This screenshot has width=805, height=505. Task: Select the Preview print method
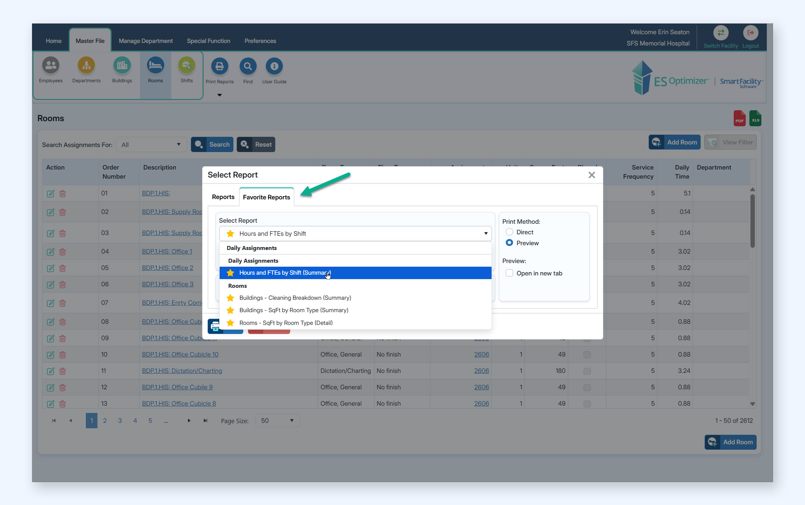509,243
